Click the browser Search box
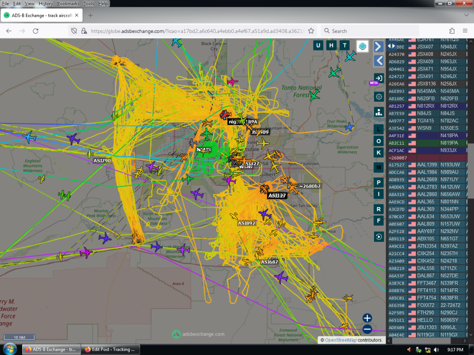 click(370, 31)
